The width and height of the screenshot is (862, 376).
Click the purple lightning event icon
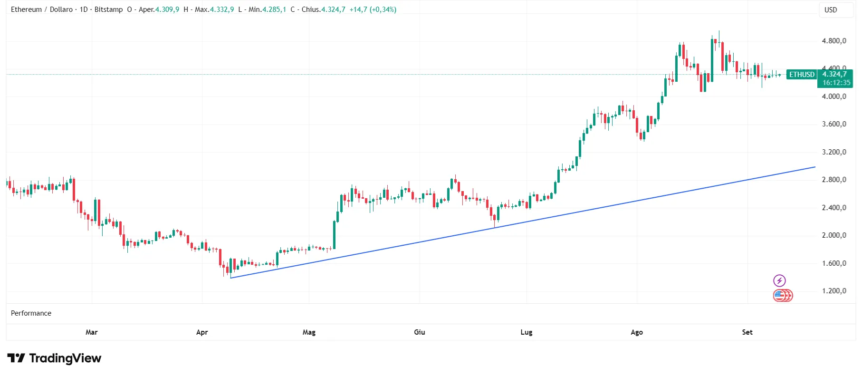(779, 280)
